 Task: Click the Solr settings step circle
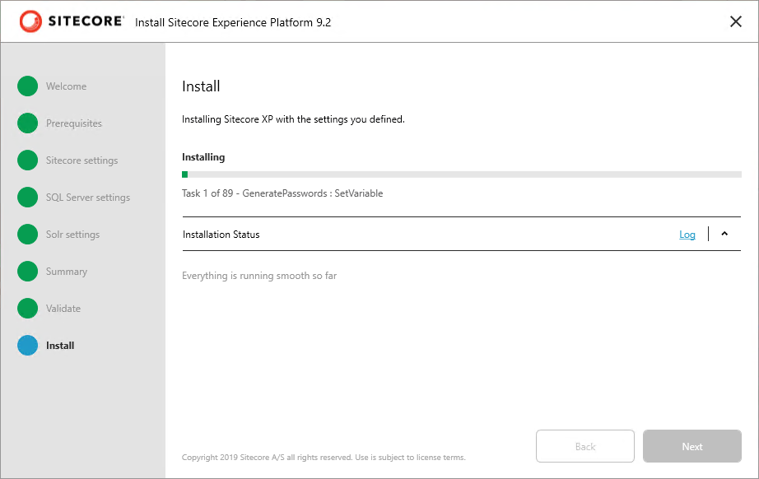(x=28, y=235)
